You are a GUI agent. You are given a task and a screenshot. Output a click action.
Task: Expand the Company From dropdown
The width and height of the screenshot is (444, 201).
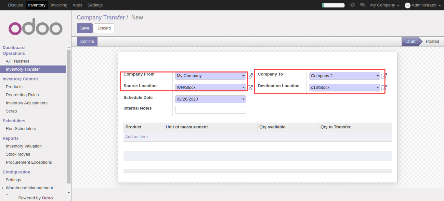pos(243,76)
